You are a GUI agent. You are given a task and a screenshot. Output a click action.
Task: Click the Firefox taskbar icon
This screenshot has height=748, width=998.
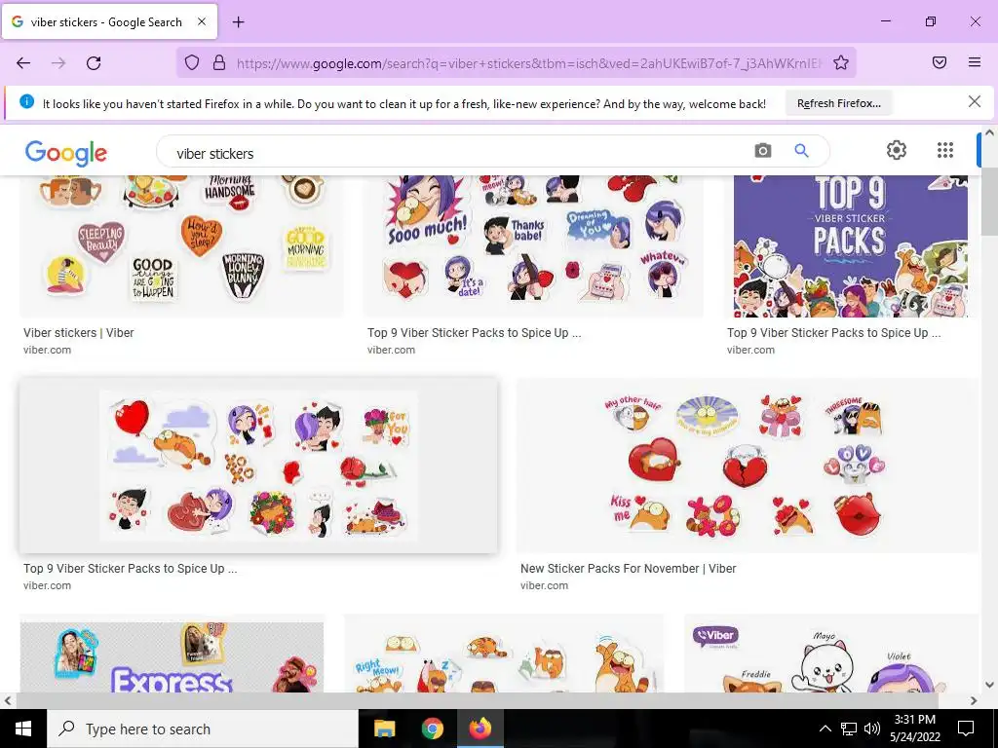pos(480,729)
